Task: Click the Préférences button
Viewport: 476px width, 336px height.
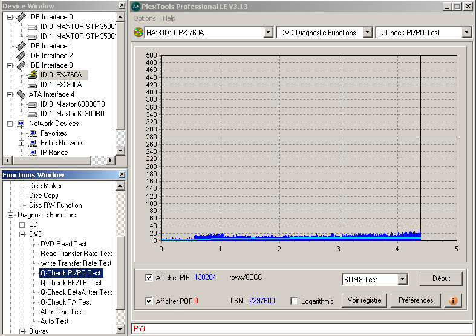Action: click(416, 300)
